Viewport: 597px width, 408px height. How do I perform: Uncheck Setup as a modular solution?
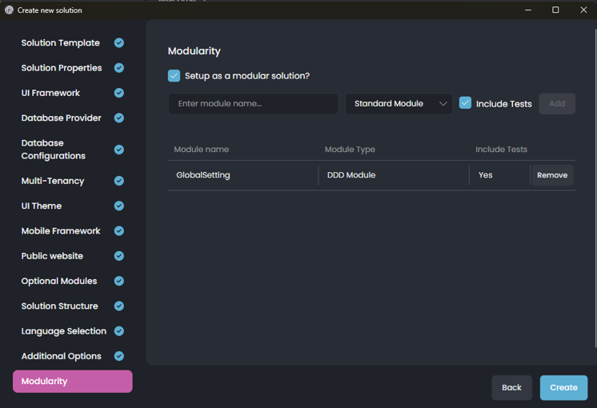pyautogui.click(x=174, y=76)
